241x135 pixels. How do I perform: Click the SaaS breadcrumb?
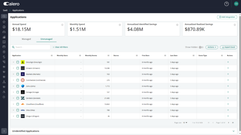click(5, 10)
